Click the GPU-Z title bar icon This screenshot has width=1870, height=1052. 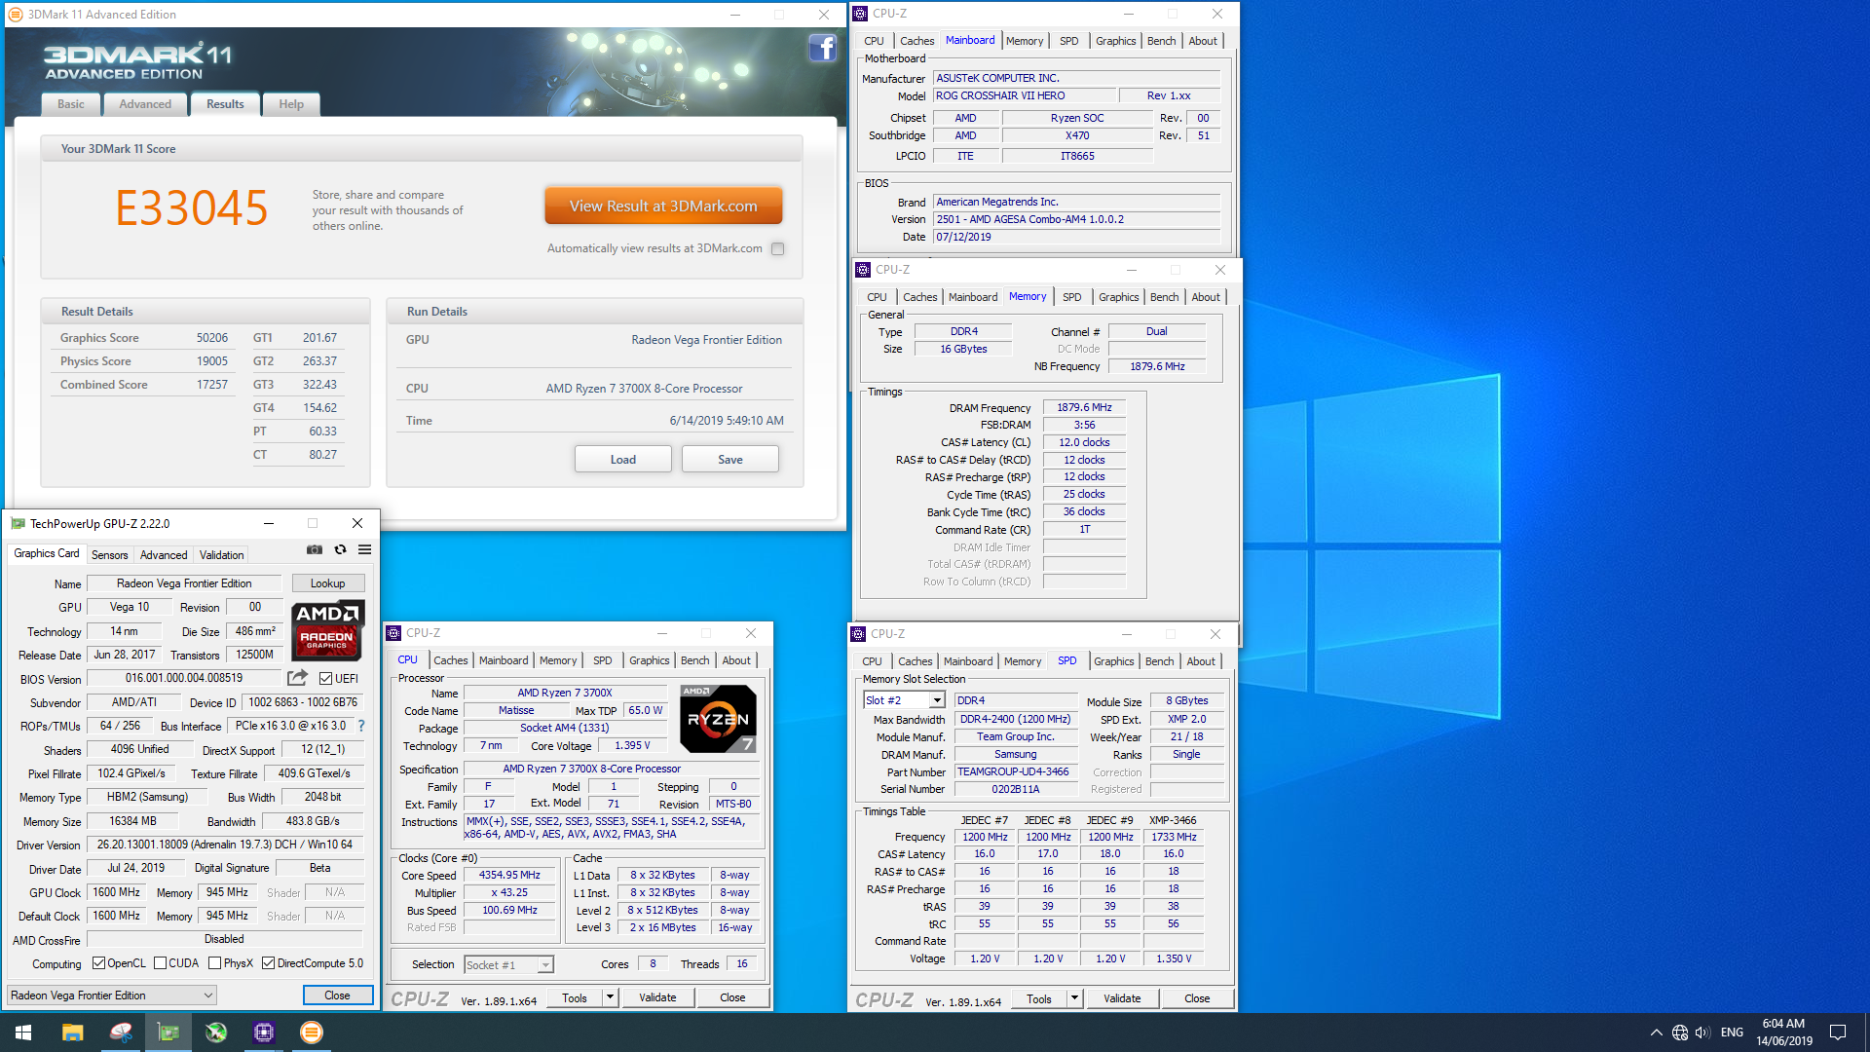click(x=18, y=523)
